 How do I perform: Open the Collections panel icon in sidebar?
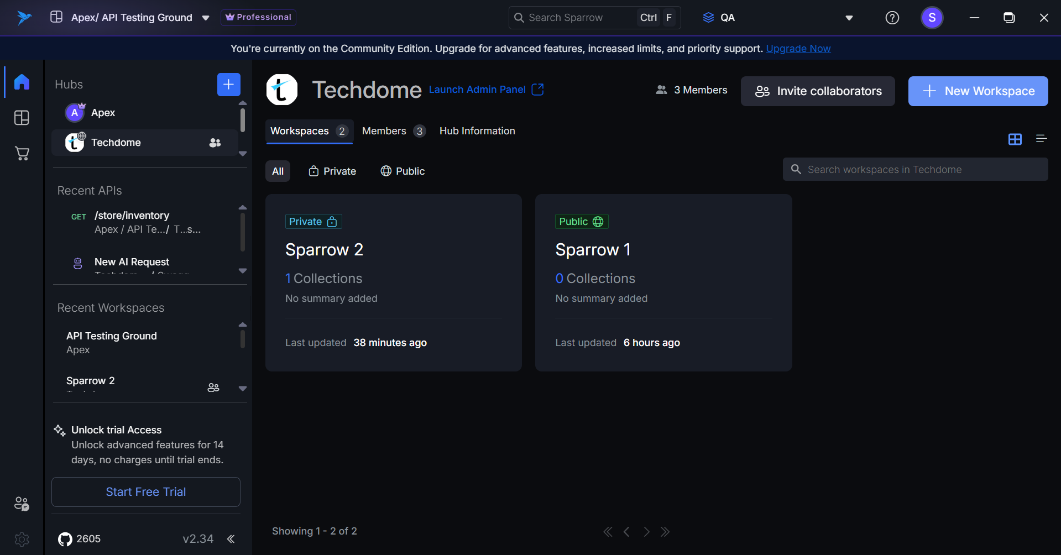[x=22, y=118]
